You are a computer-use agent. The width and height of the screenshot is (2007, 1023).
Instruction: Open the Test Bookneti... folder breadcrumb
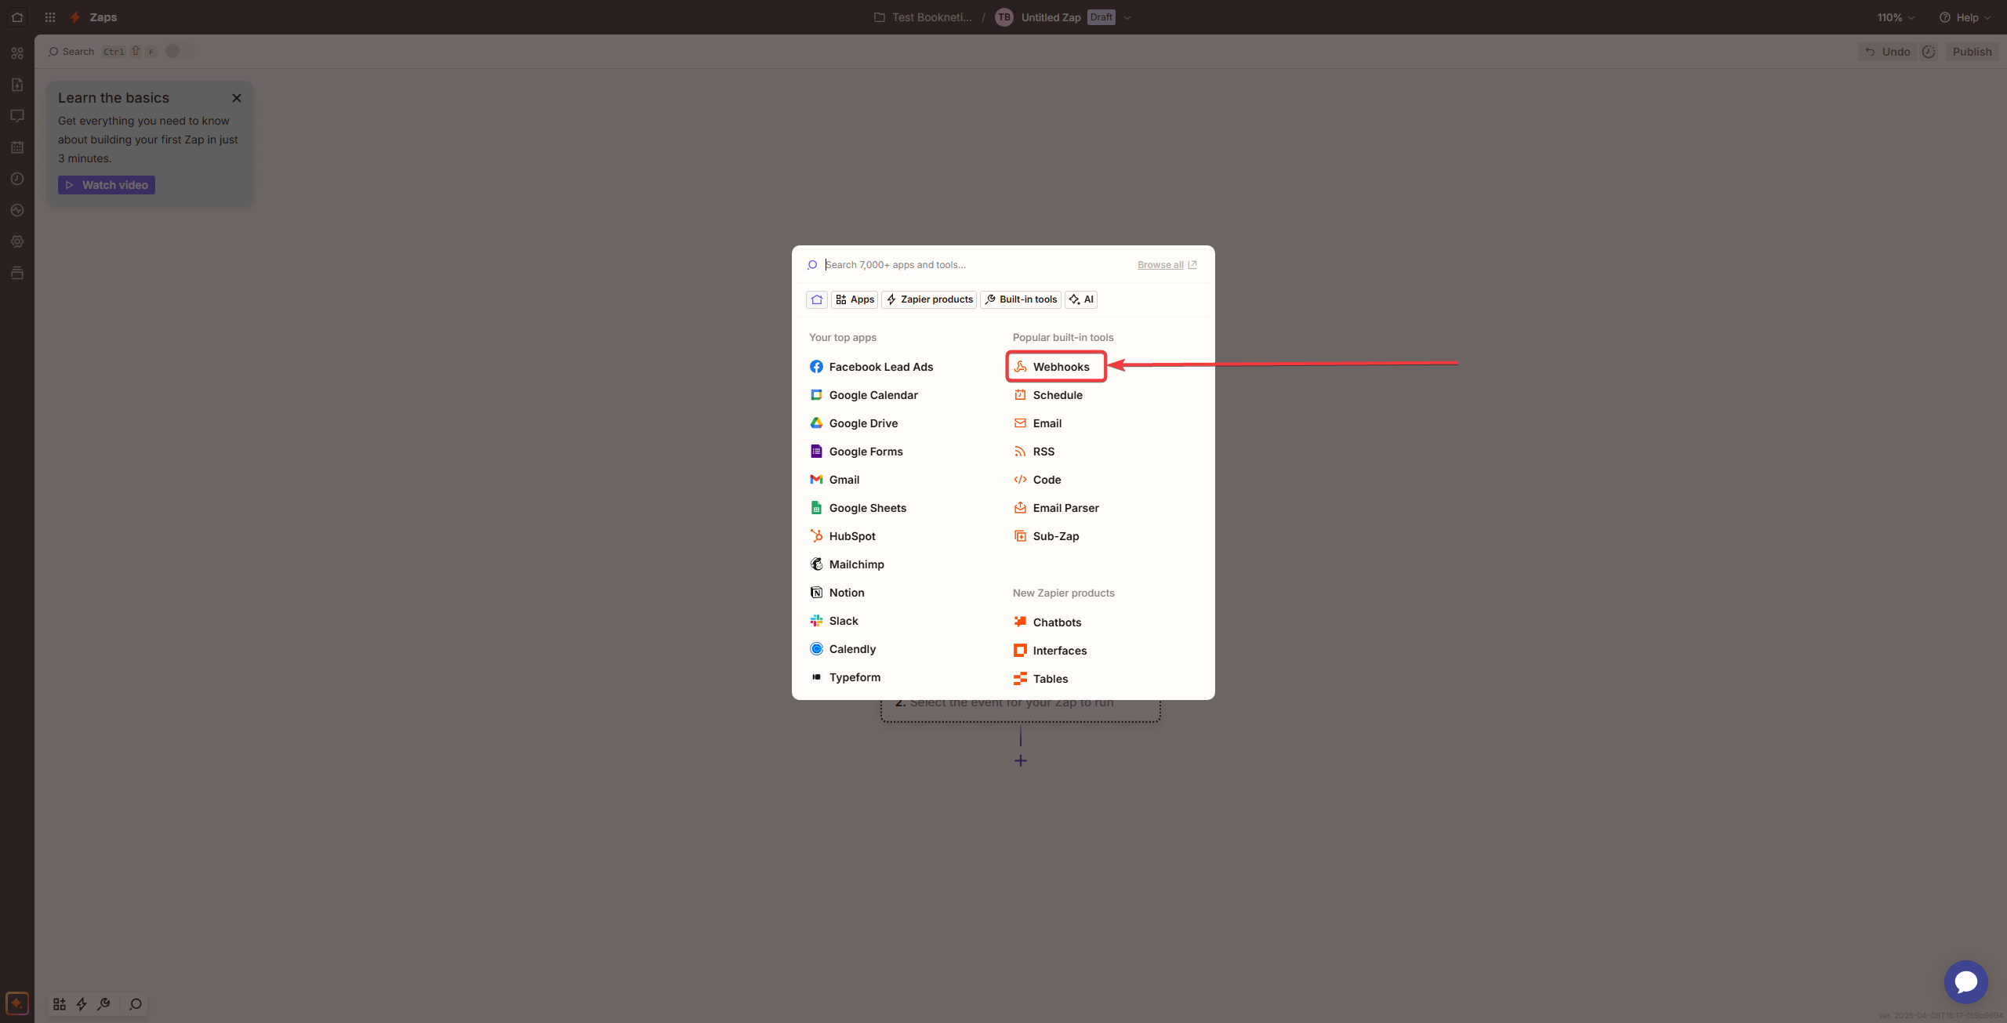[x=923, y=17]
